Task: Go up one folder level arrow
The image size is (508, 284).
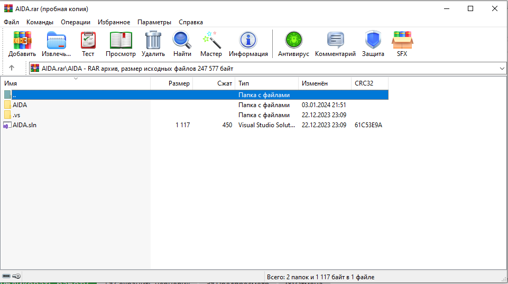Action: [12, 68]
